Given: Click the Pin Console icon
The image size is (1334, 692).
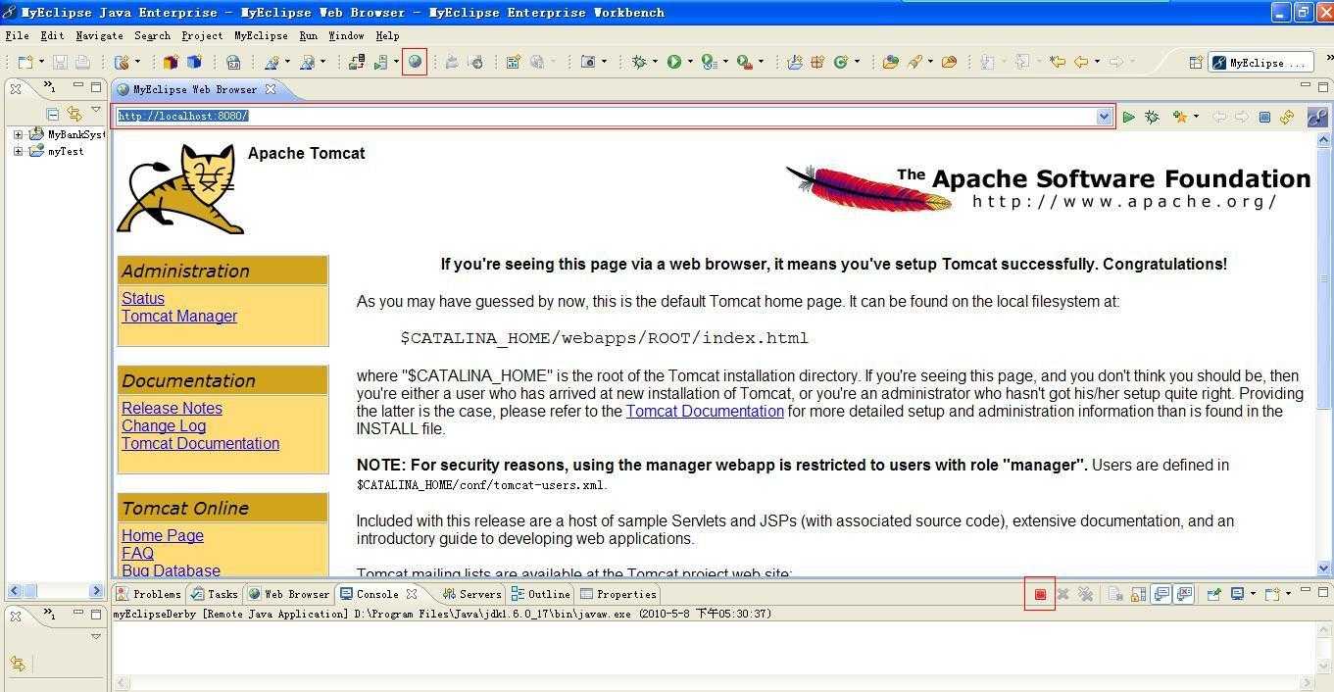Looking at the screenshot, I should [1213, 594].
